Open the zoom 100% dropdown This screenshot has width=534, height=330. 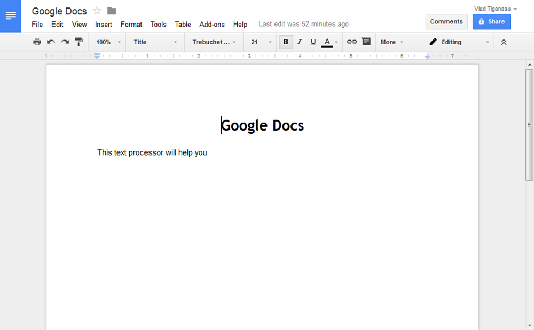tap(108, 42)
